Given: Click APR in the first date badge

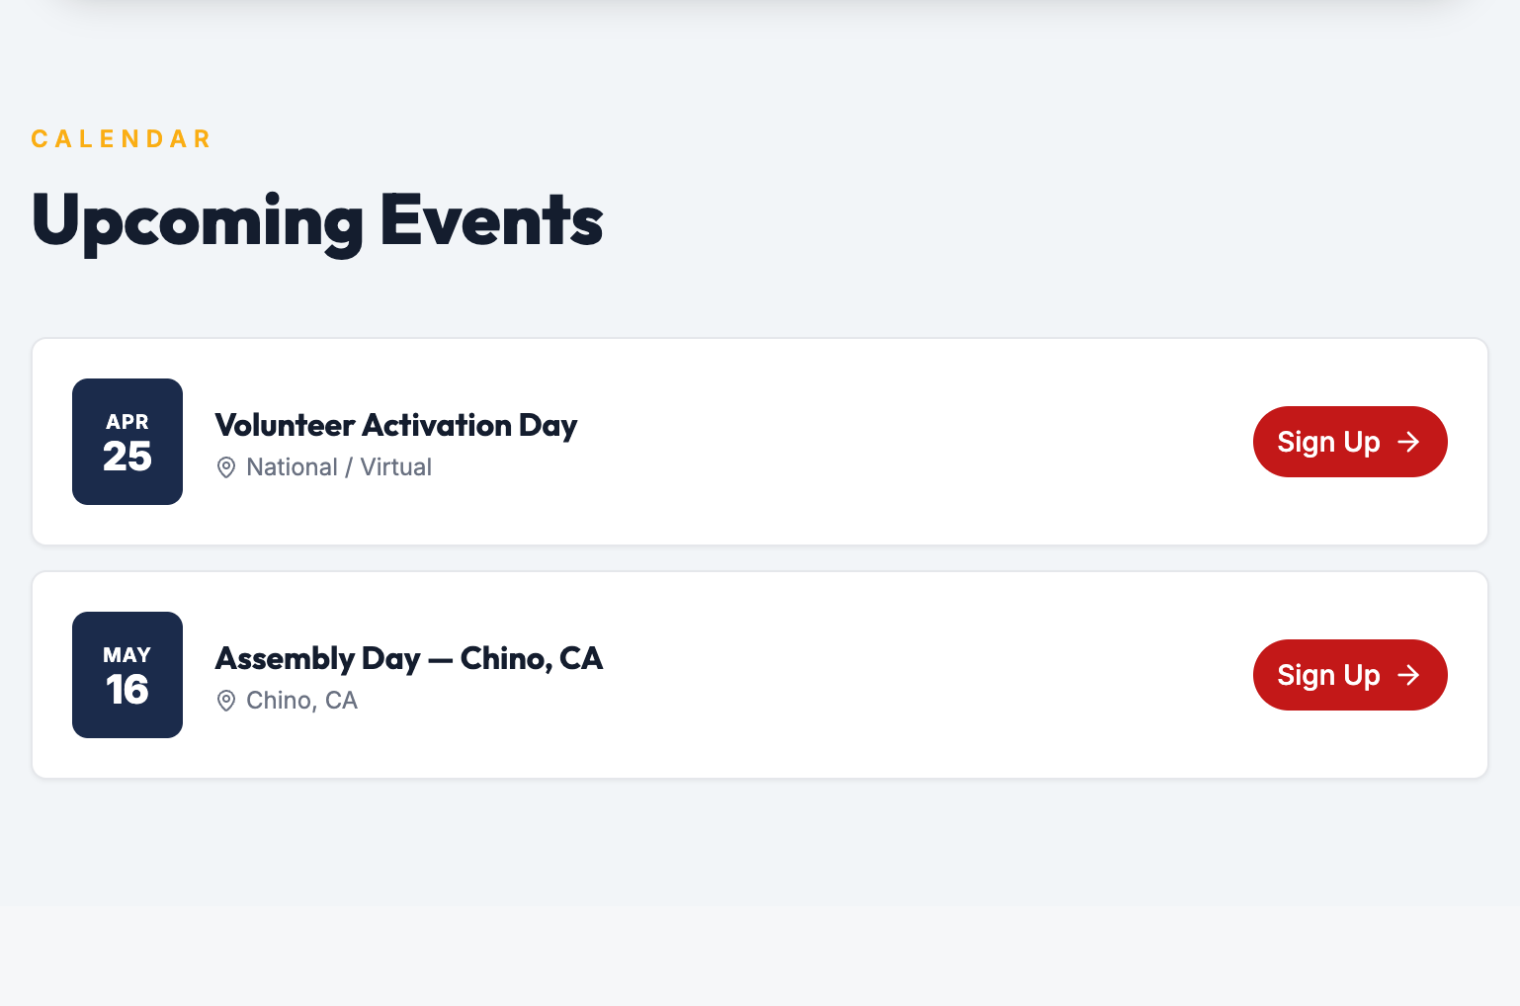Looking at the screenshot, I should [127, 422].
